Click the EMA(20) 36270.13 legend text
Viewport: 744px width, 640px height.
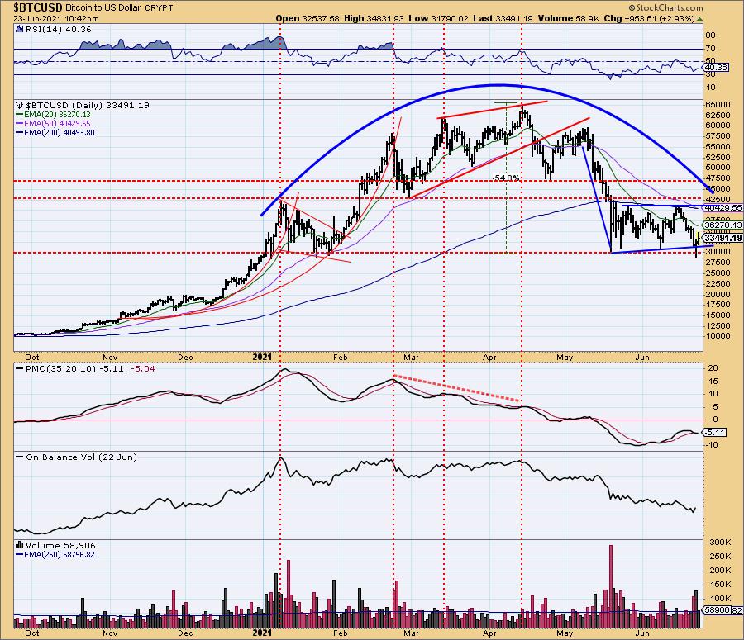[57, 115]
